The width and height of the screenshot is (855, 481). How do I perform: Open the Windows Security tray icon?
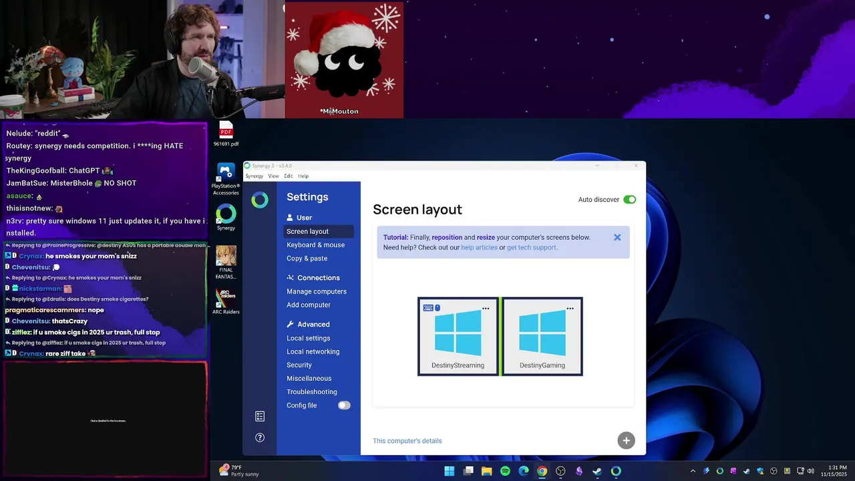(x=760, y=471)
